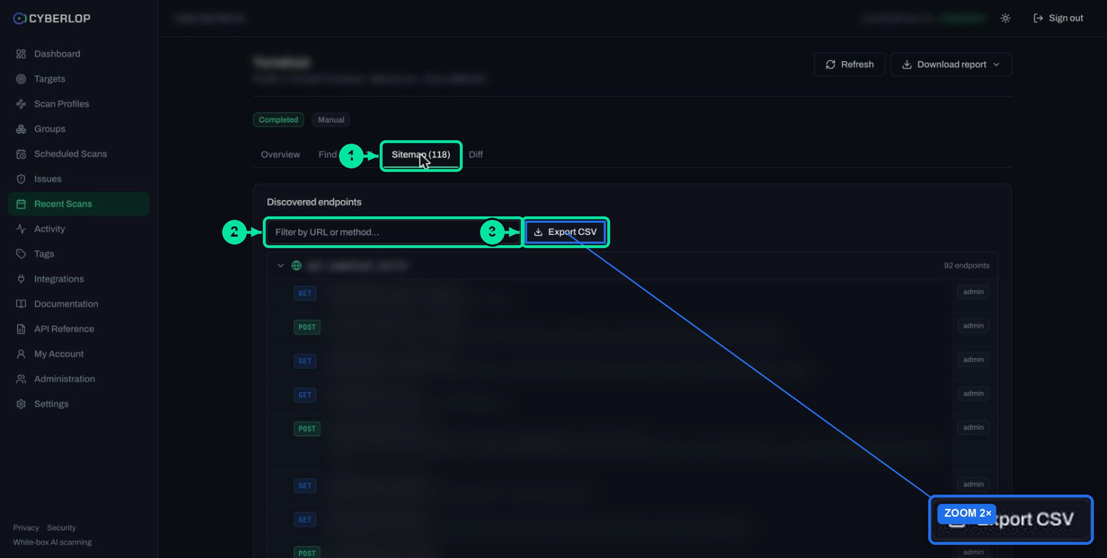The width and height of the screenshot is (1107, 558).
Task: Toggle the light/dark theme sun icon
Action: 1005,18
